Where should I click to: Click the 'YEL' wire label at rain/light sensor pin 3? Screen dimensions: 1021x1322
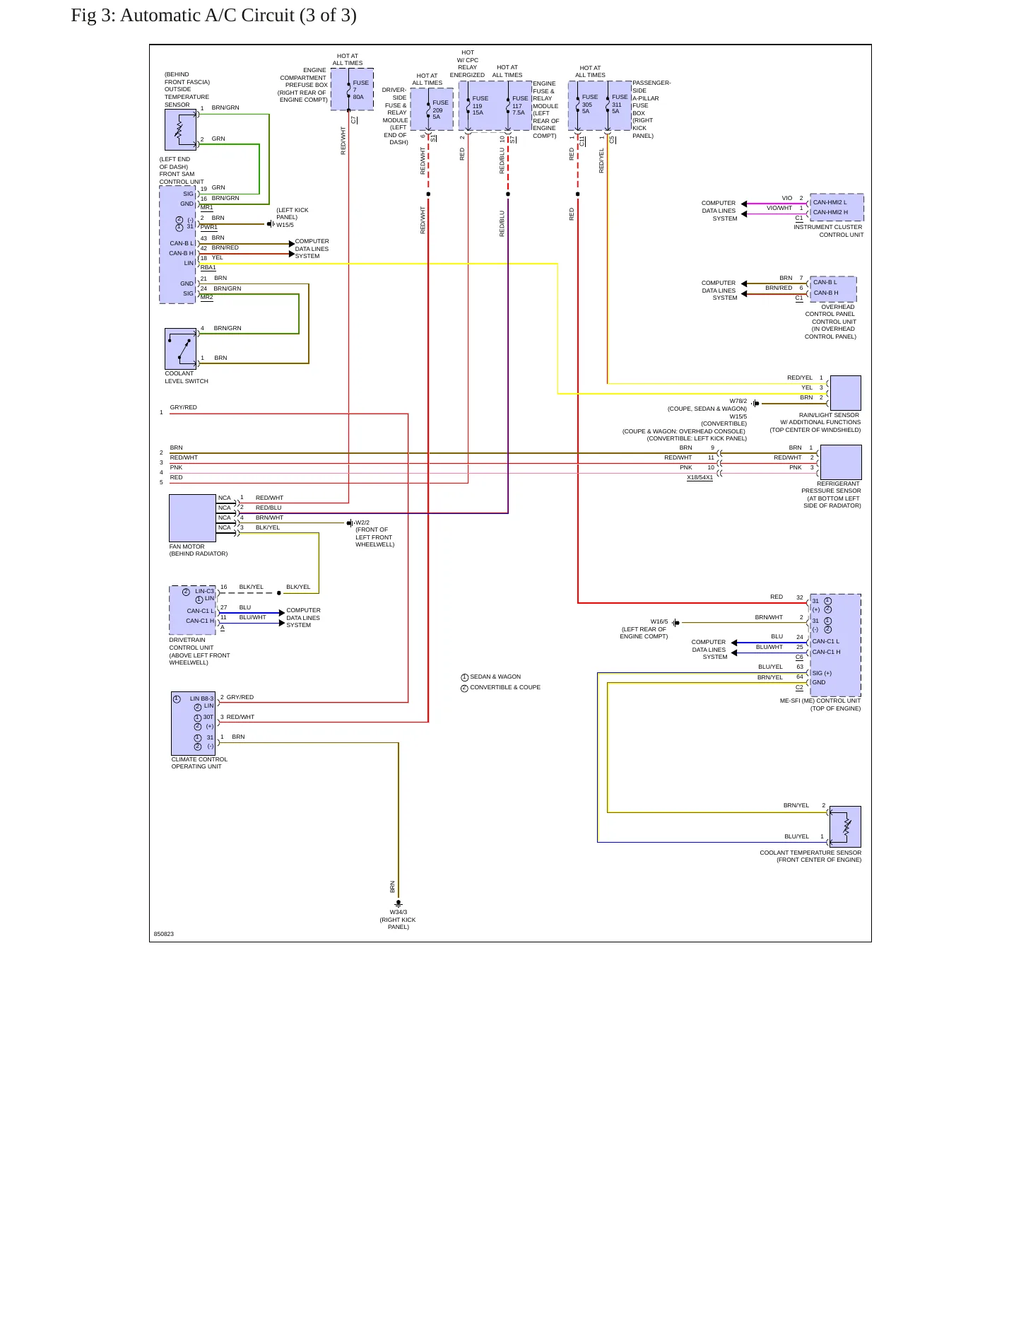tap(807, 387)
